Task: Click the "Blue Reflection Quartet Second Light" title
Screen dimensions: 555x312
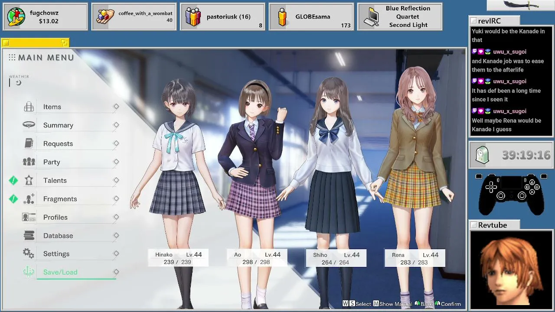Action: click(408, 17)
